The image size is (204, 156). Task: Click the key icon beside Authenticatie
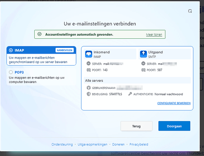pos(130,94)
